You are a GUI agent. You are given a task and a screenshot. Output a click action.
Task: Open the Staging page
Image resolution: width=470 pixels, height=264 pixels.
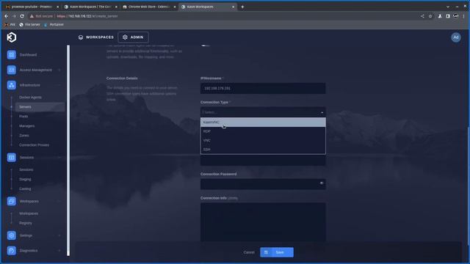click(25, 179)
